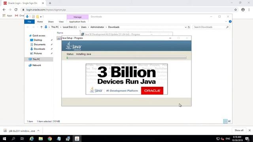This screenshot has width=253, height=142.
Task: Open File Explorer from the taskbar
Action: click(x=41, y=138)
